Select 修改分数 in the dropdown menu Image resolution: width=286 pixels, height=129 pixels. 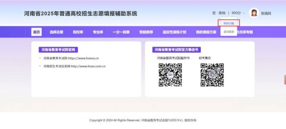coord(229,23)
